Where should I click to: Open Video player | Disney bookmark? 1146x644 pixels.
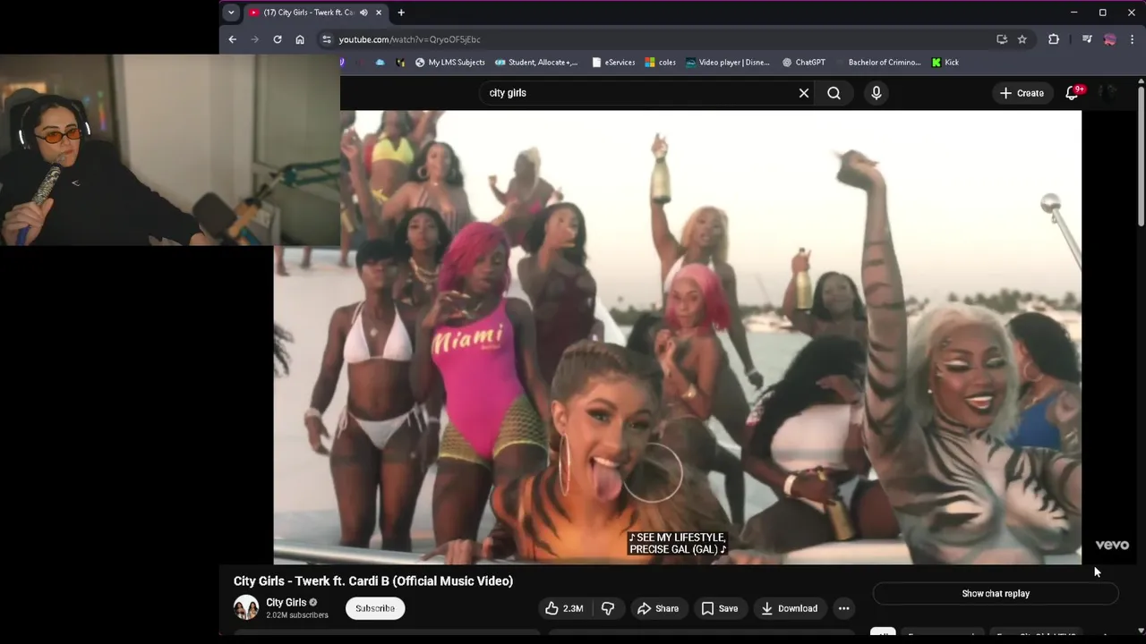point(728,63)
